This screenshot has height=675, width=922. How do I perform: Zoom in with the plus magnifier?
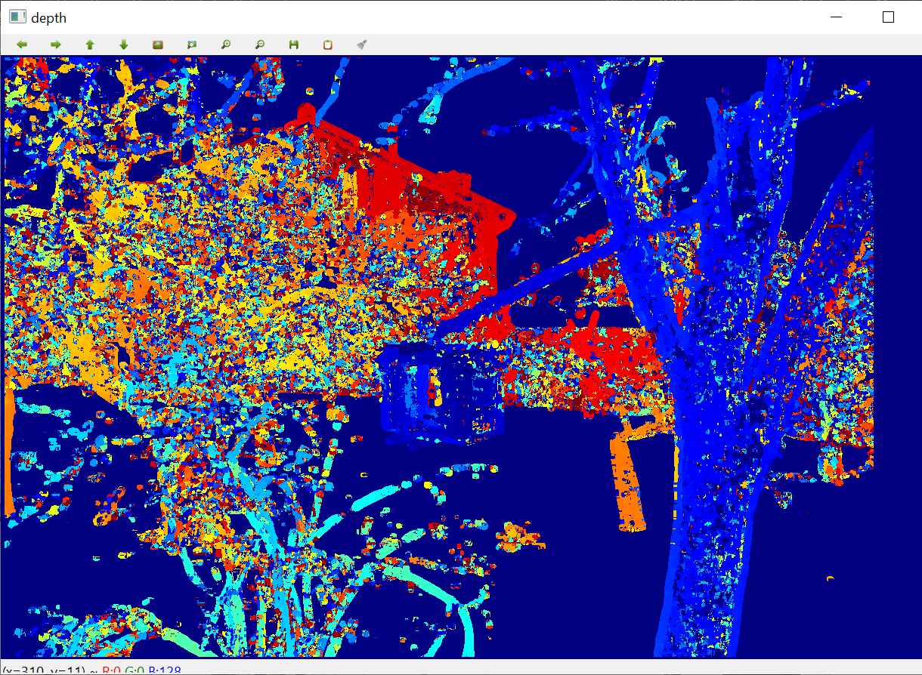(x=226, y=45)
